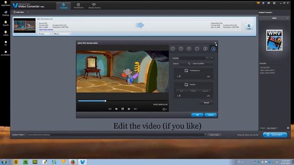The width and height of the screenshot is (294, 165).
Task: Open the Preset quality dropdown
Action: [272, 128]
